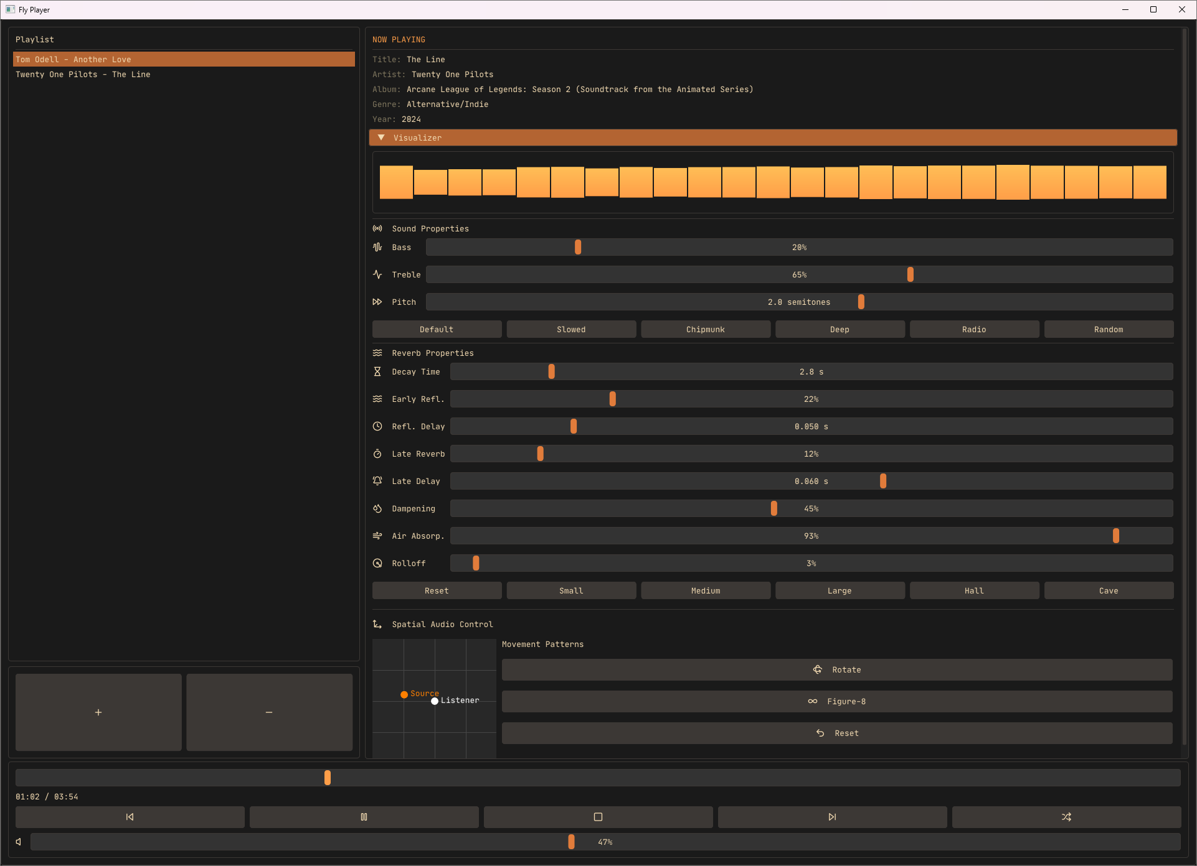Click the Decay Time hourglass icon
Viewport: 1197px width, 866px height.
pos(377,371)
